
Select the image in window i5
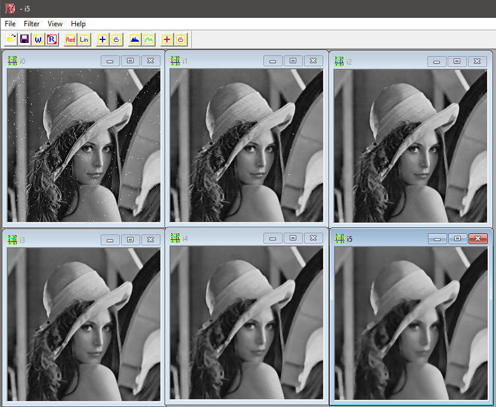[411, 323]
